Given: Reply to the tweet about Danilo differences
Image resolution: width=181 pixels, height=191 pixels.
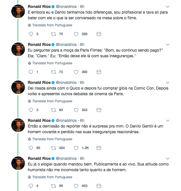Looking at the screenshot, I should 31,34.
